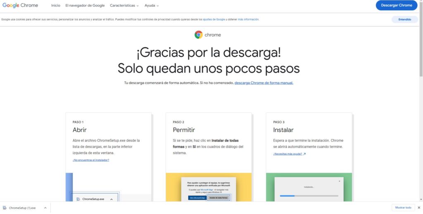Screen dimensions: 423x214
Task: Click the Abrir step title
Action: click(80, 130)
